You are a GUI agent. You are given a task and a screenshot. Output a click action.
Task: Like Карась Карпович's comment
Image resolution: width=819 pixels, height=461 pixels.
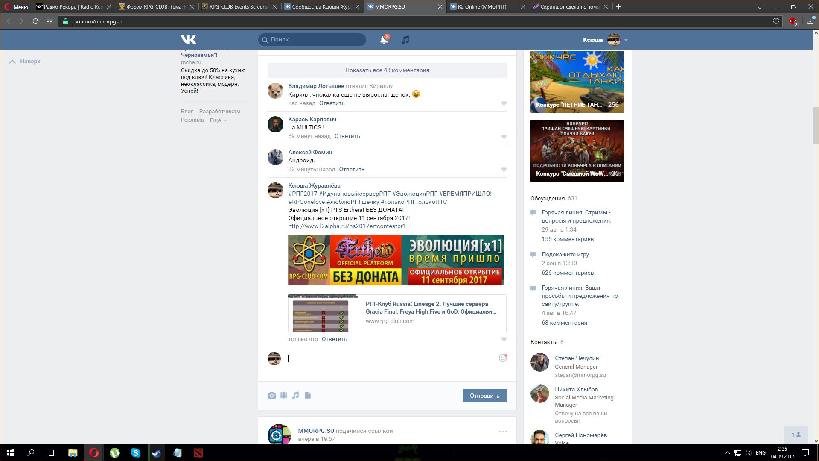(x=504, y=137)
